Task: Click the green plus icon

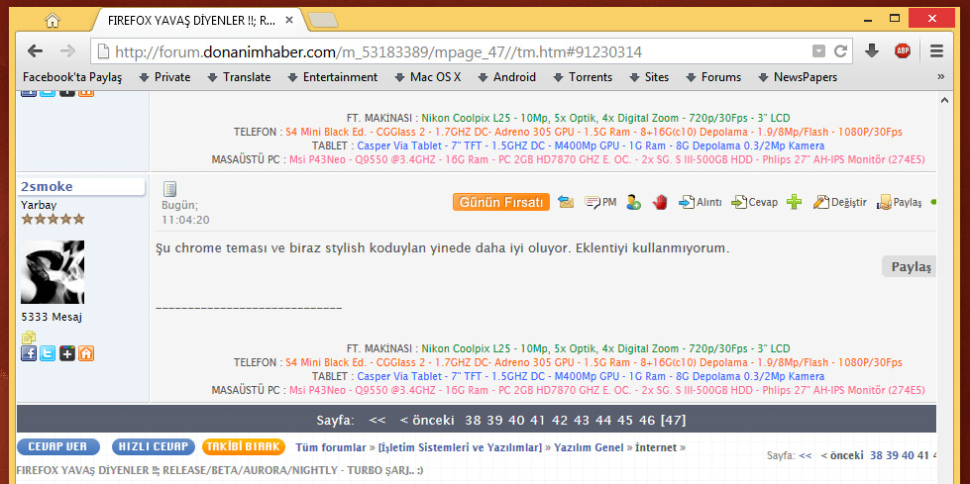Action: pos(795,202)
